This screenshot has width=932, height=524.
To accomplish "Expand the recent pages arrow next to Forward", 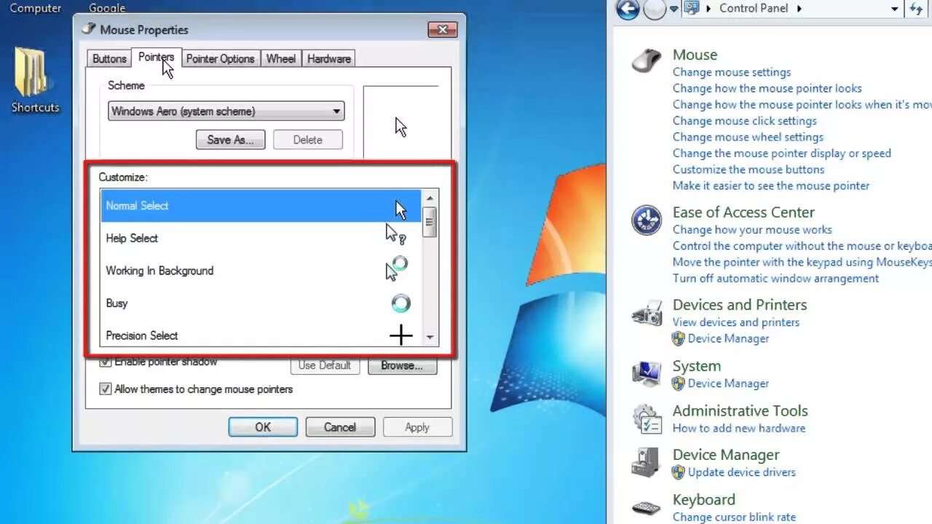I will coord(674,9).
